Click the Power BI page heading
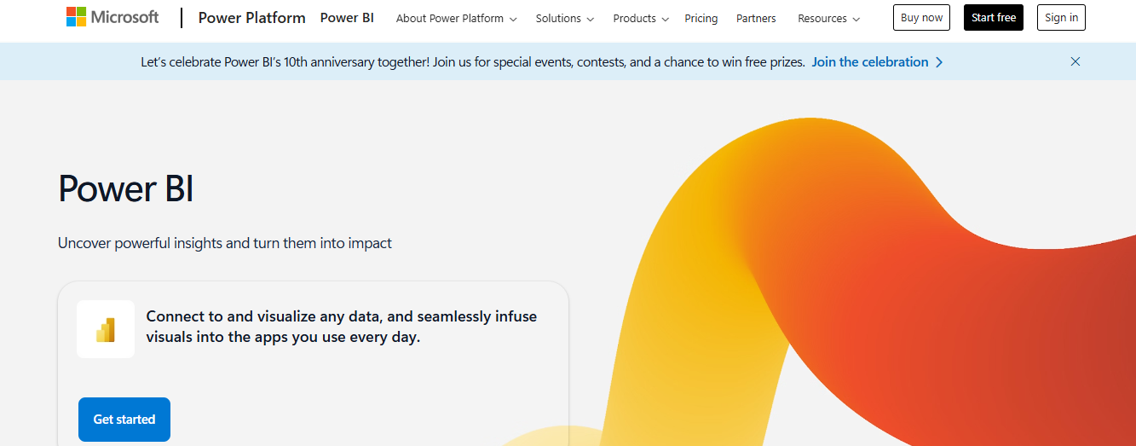This screenshot has height=446, width=1136. click(x=126, y=189)
